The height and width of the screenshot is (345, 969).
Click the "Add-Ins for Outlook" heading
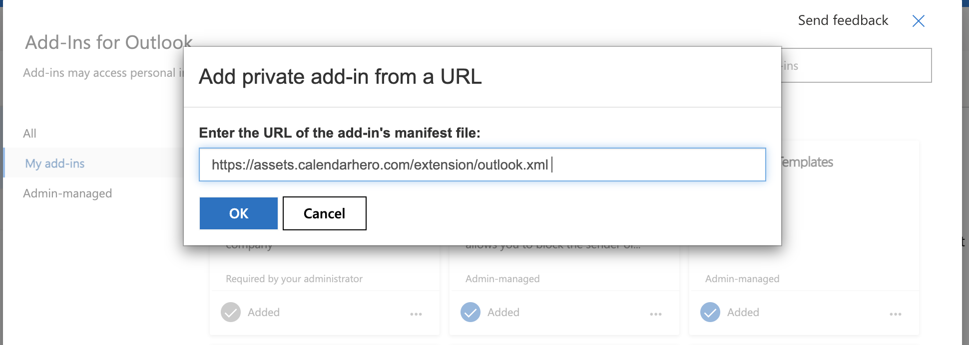(108, 43)
